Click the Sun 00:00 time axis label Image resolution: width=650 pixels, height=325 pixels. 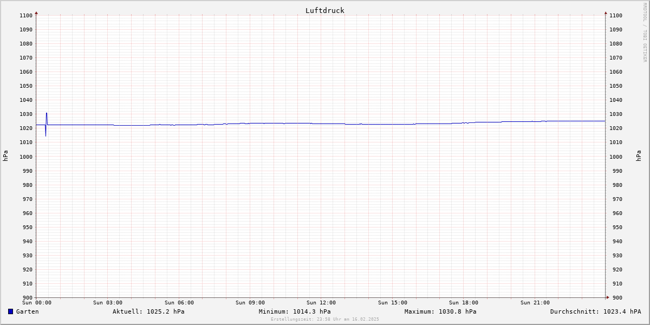pos(37,303)
